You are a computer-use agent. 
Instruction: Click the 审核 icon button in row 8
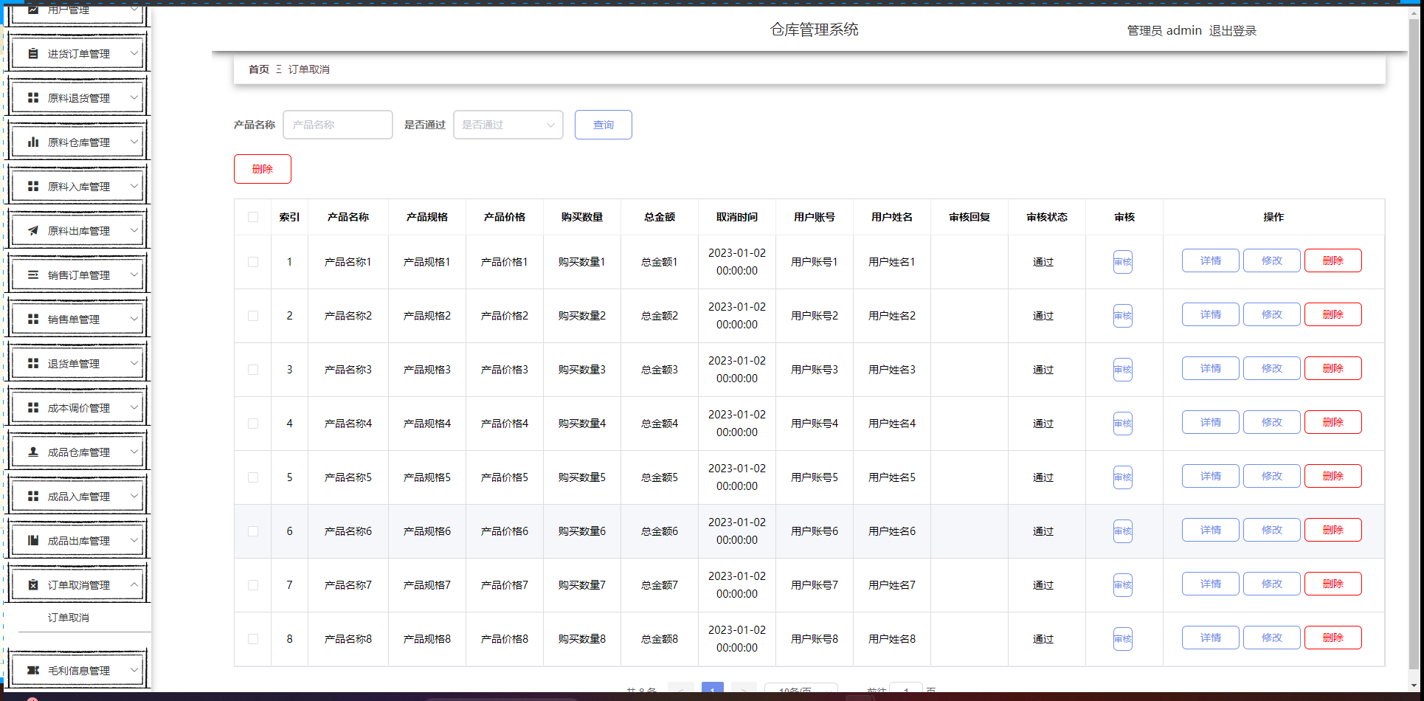1123,639
